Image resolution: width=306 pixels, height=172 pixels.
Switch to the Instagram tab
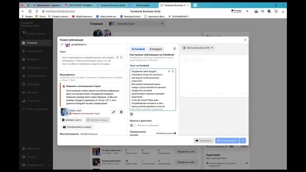pyautogui.click(x=156, y=49)
